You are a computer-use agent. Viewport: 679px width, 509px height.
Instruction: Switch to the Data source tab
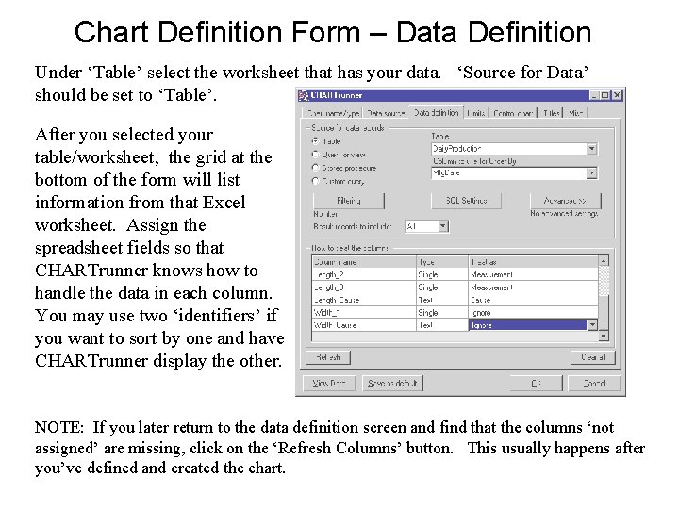pyautogui.click(x=386, y=113)
